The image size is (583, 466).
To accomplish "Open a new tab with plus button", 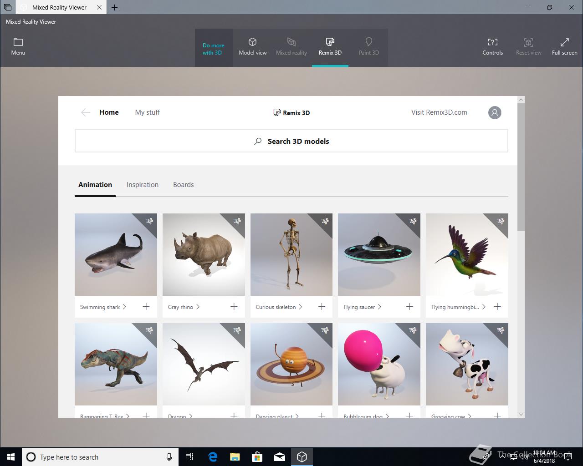I will [115, 7].
